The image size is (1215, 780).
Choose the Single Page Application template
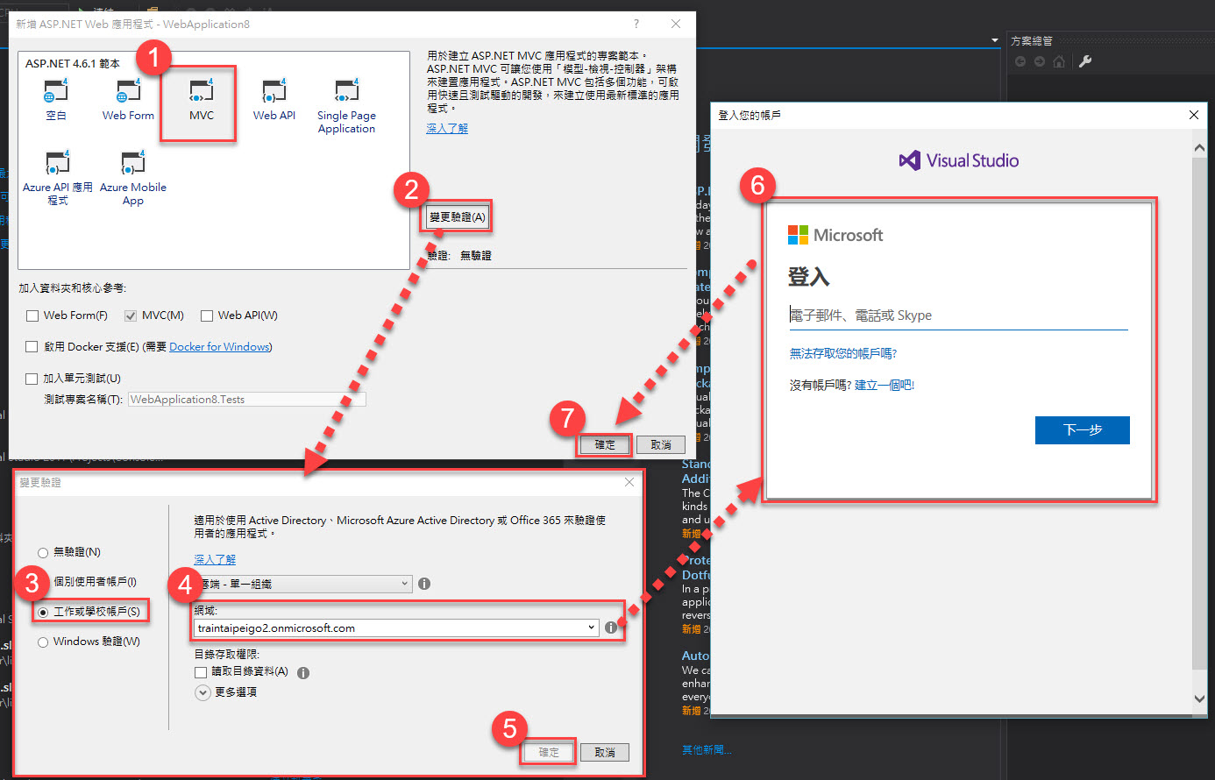click(x=346, y=106)
